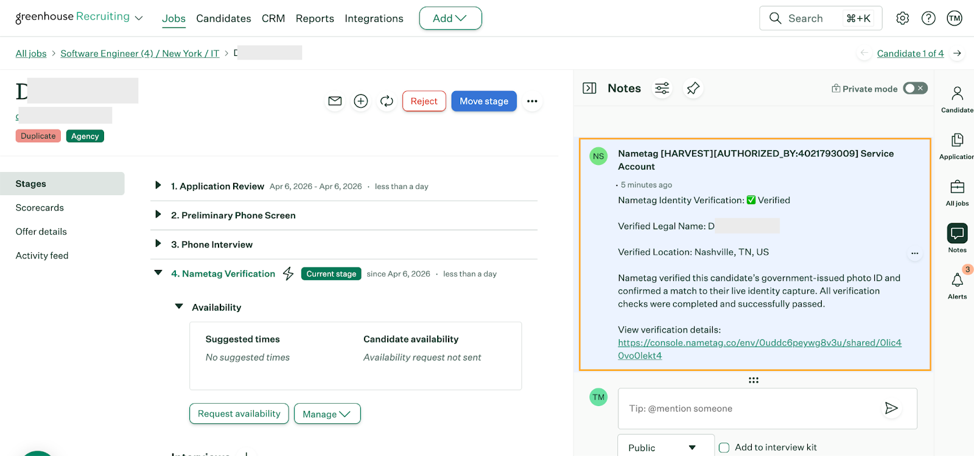
Task: Open the settings gear icon
Action: pos(903,18)
